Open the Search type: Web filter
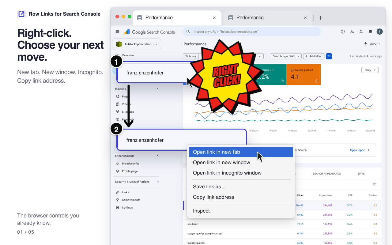 coord(285,56)
